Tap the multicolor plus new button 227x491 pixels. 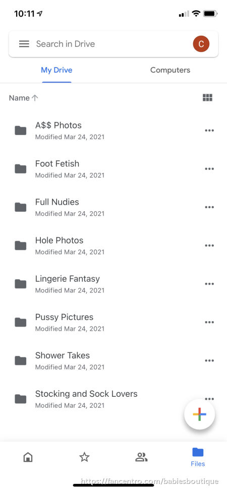pyautogui.click(x=199, y=414)
